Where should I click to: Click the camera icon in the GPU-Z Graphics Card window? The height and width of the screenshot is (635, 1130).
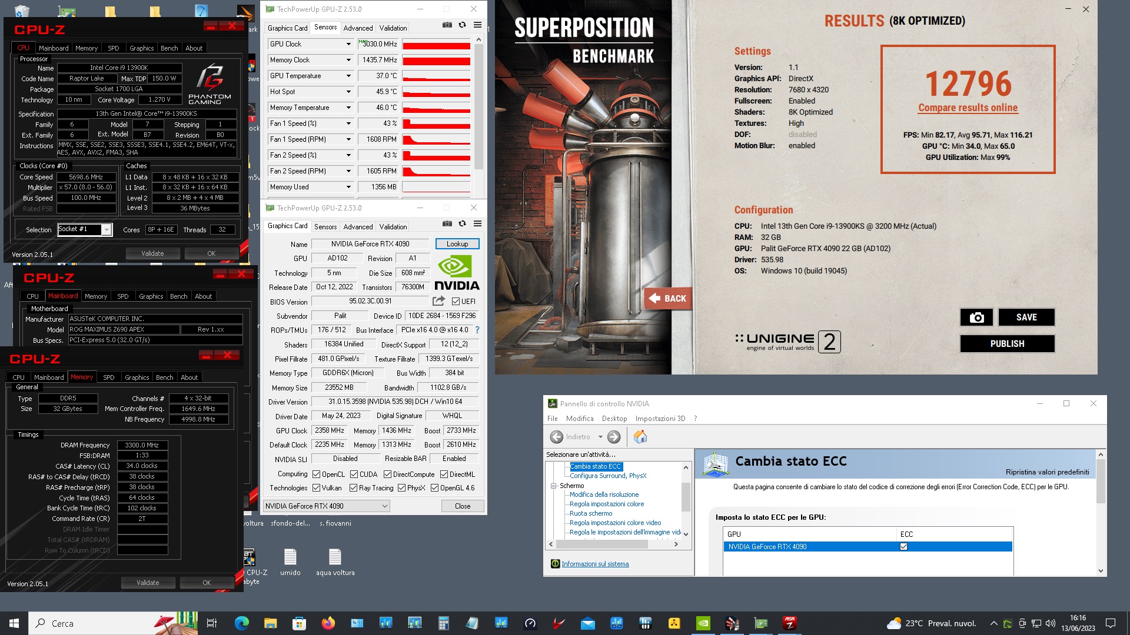447,223
